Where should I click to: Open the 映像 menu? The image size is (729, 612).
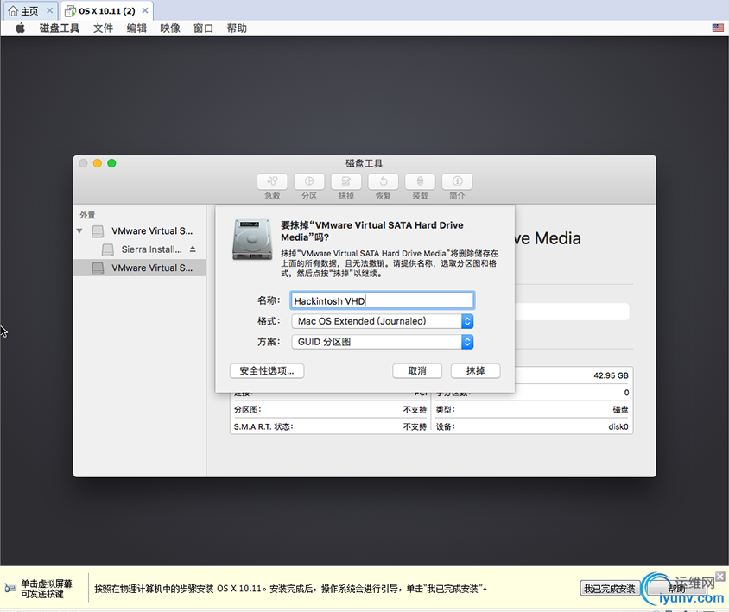click(169, 28)
